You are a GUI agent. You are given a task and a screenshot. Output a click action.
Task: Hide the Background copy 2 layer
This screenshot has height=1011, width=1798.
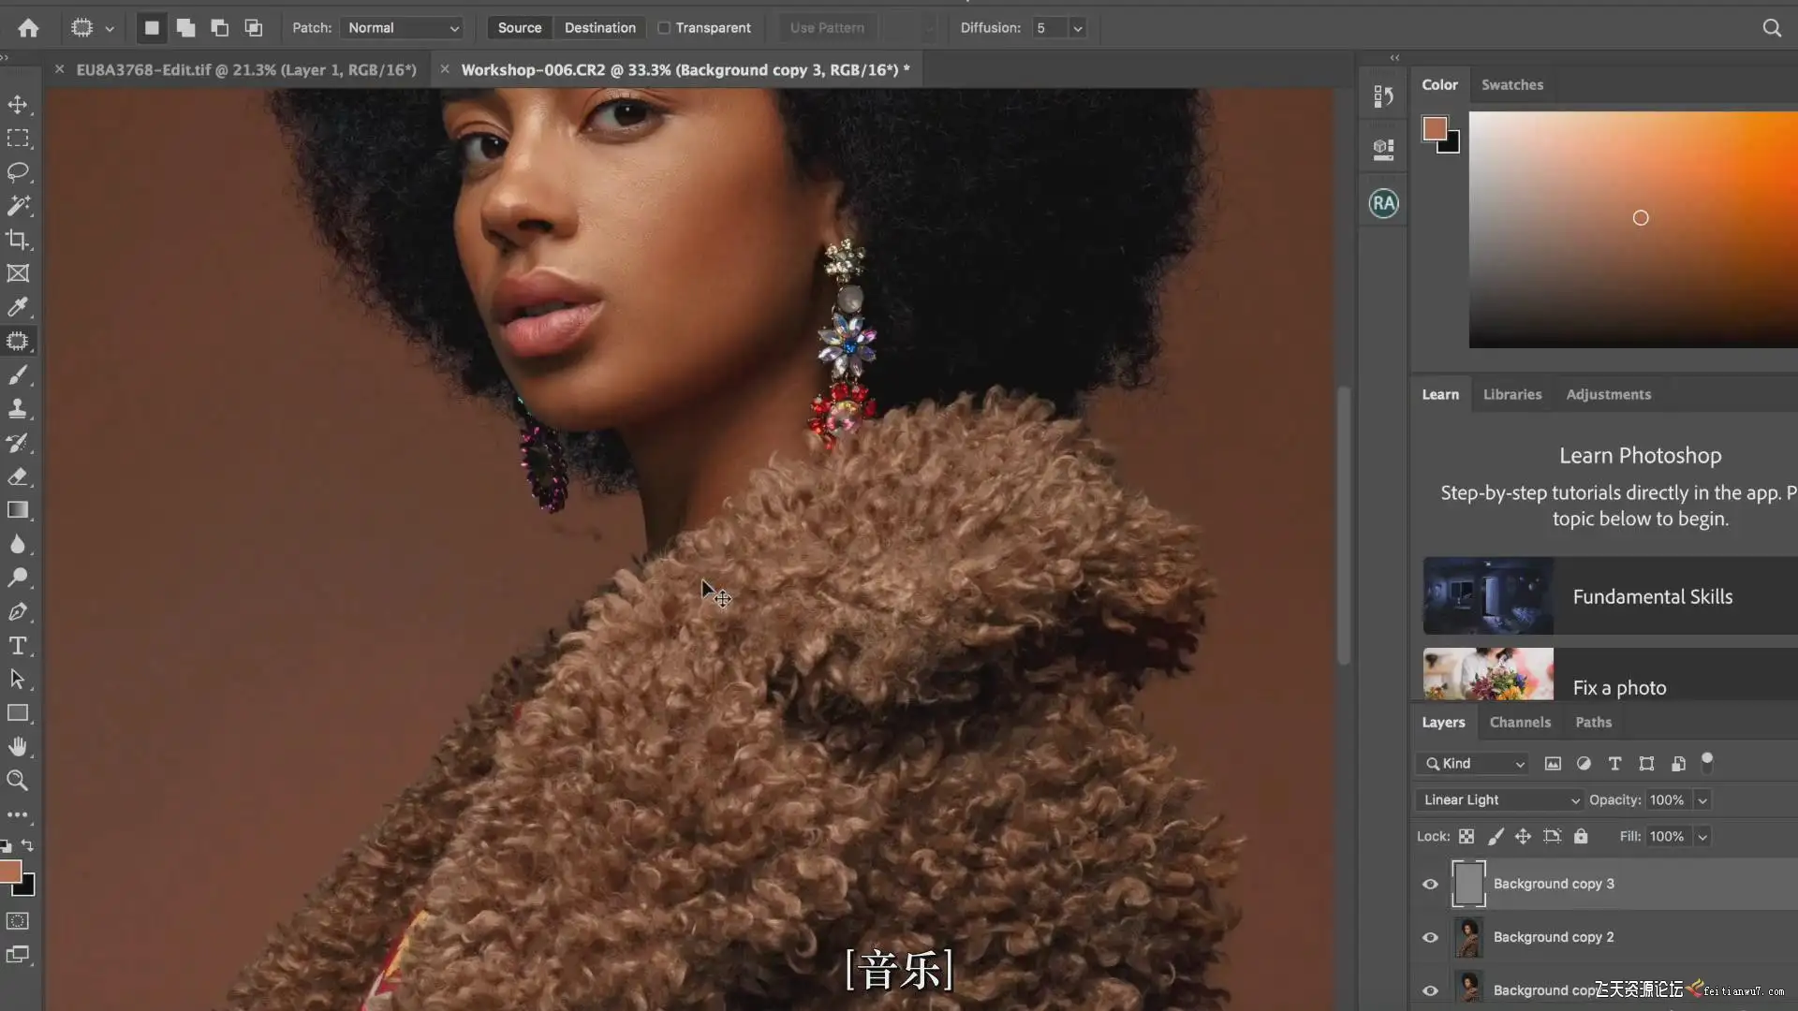(1430, 937)
